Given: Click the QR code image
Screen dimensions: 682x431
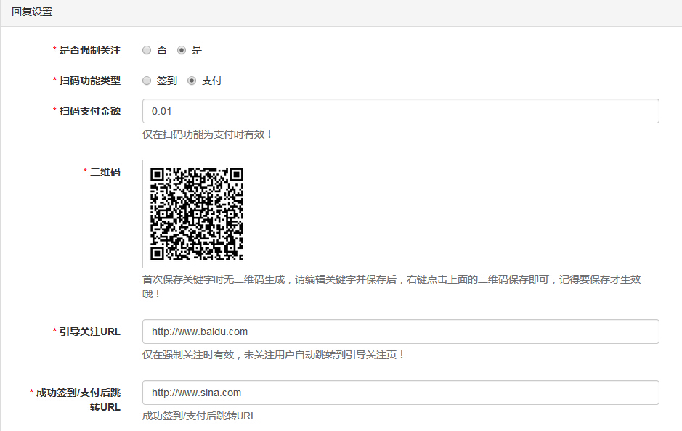Looking at the screenshot, I should tap(197, 214).
